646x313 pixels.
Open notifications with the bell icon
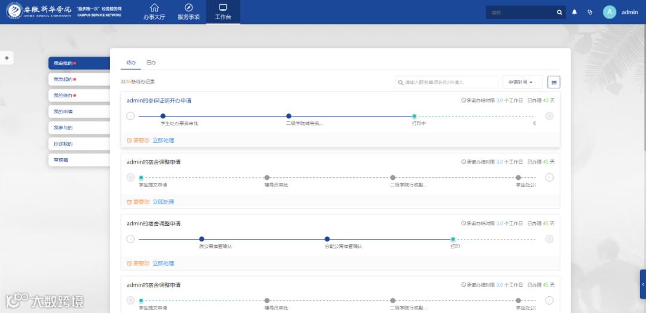point(574,12)
